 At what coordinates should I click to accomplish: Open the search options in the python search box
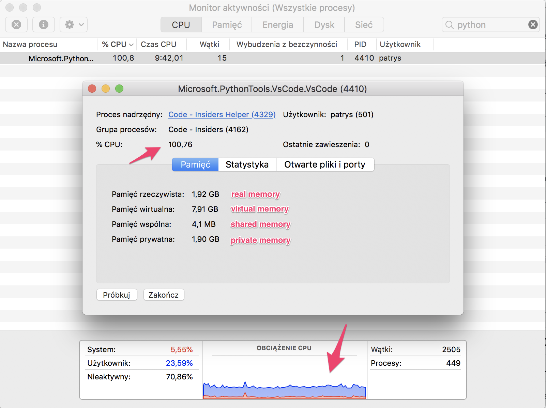click(449, 24)
